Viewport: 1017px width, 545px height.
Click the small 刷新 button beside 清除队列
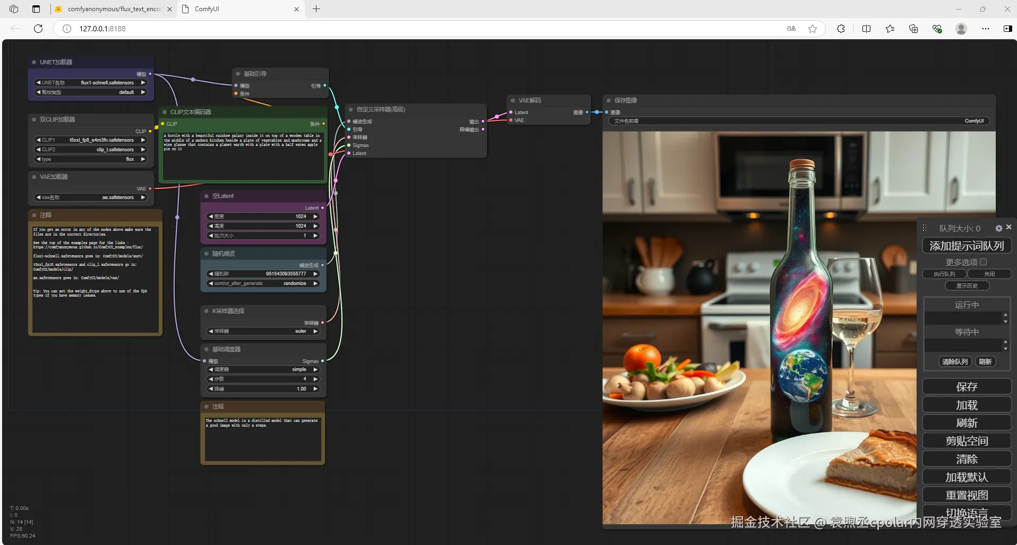click(x=985, y=361)
